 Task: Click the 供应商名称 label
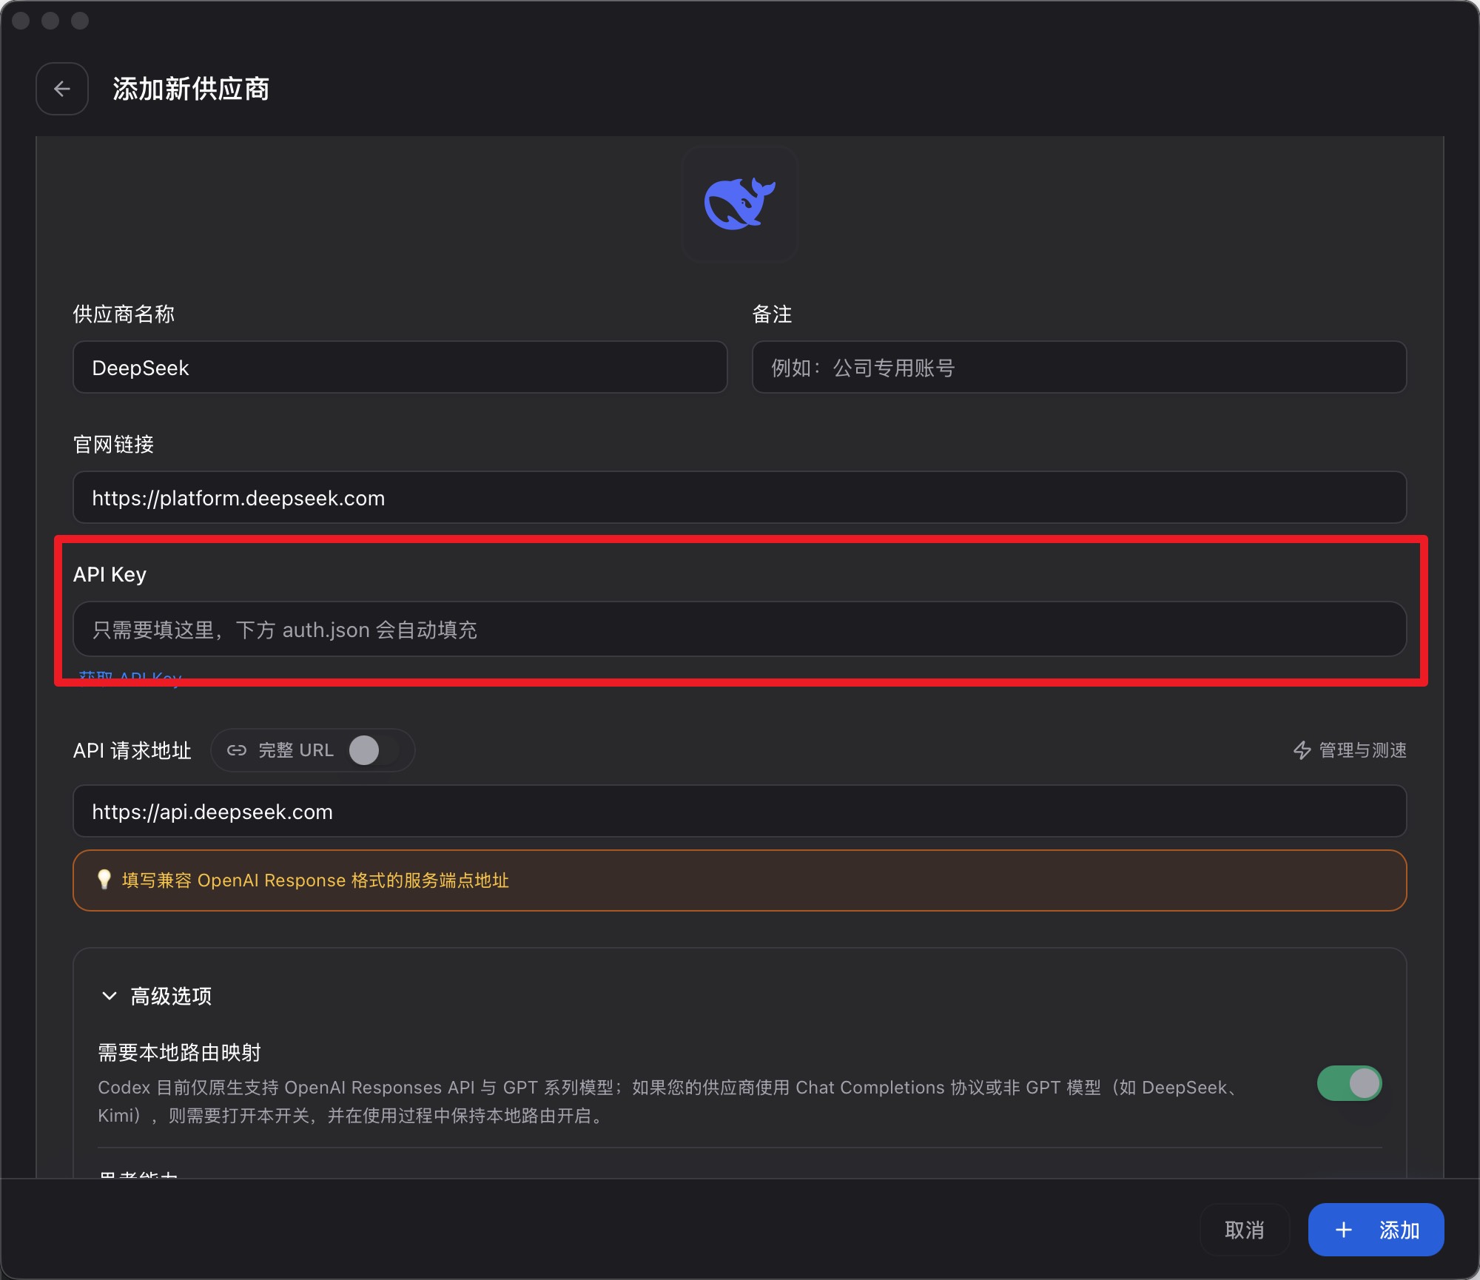(x=124, y=314)
